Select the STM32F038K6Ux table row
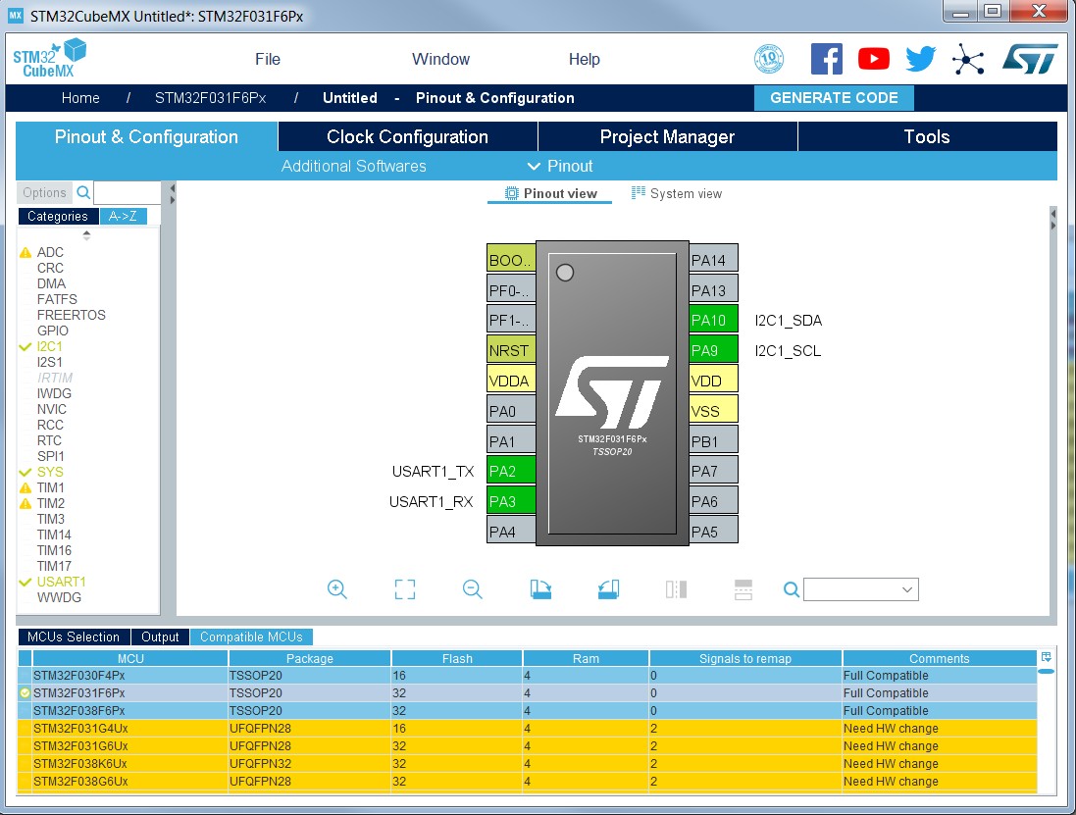 (527, 764)
